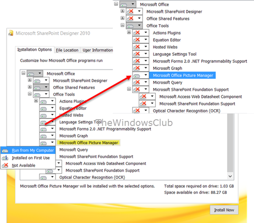Click red X icon beside Hosted Webs, right inset
The width and height of the screenshot is (254, 223).
137,47
